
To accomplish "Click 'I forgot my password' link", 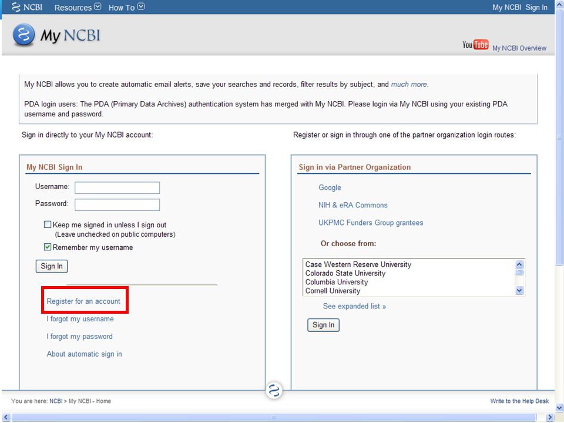I will 79,337.
